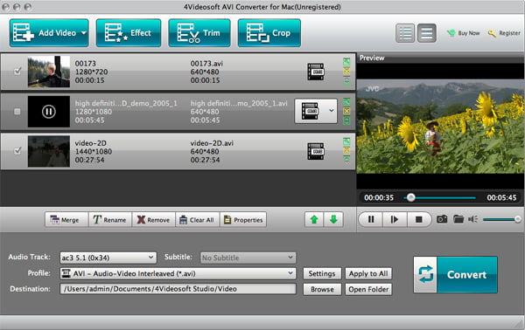This screenshot has width=525, height=330.
Task: Select the paused high definiti video thumbnail
Action: click(x=49, y=112)
